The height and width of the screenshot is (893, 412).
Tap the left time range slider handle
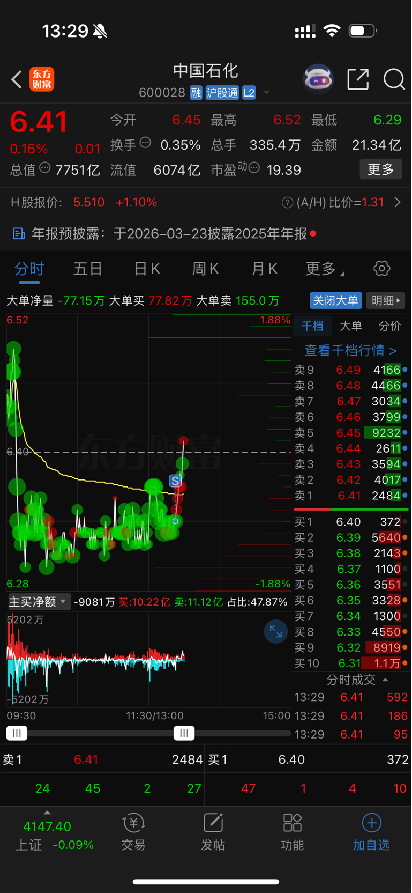point(17,733)
